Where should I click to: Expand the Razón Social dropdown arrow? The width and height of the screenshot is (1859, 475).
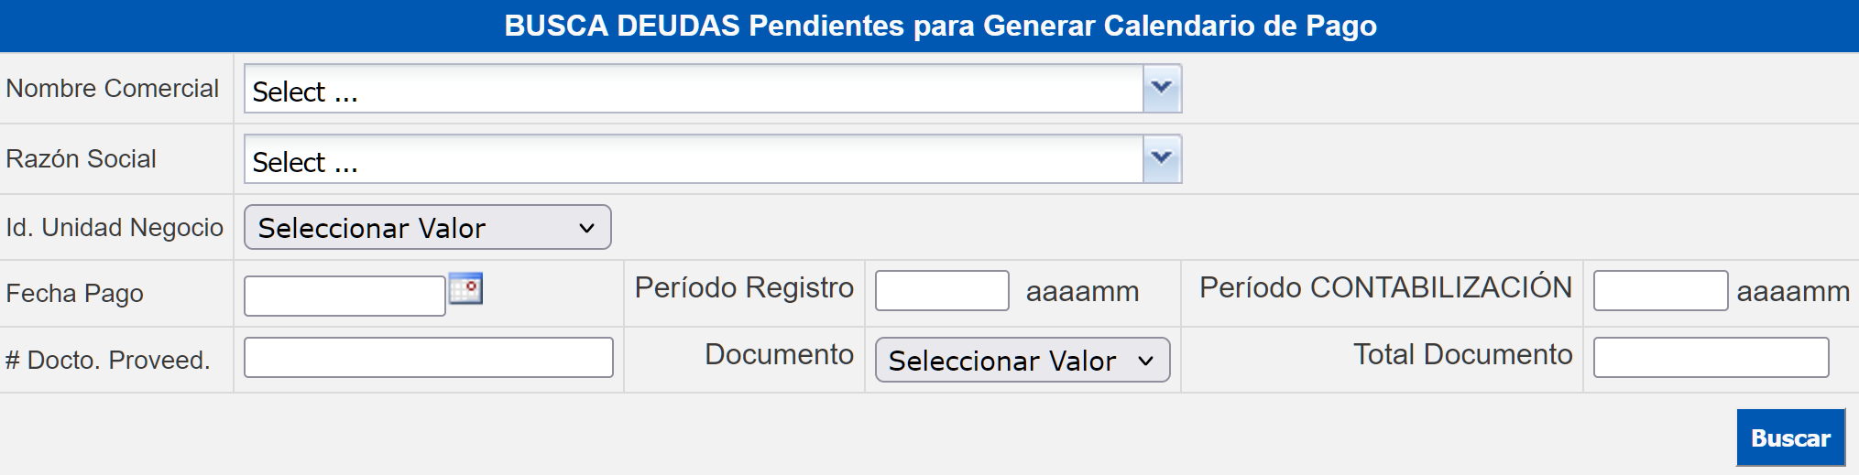pos(1162,159)
